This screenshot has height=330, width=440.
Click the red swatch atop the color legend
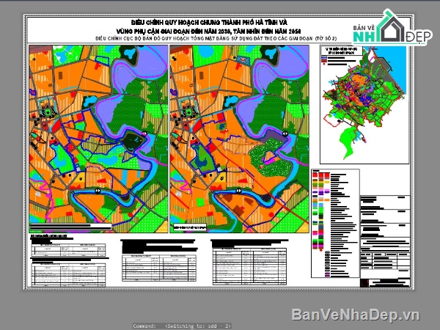point(315,173)
